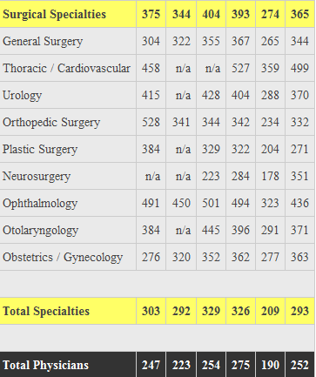The width and height of the screenshot is (316, 377).
Task: Select the General Surgery row label
Action: click(x=43, y=42)
